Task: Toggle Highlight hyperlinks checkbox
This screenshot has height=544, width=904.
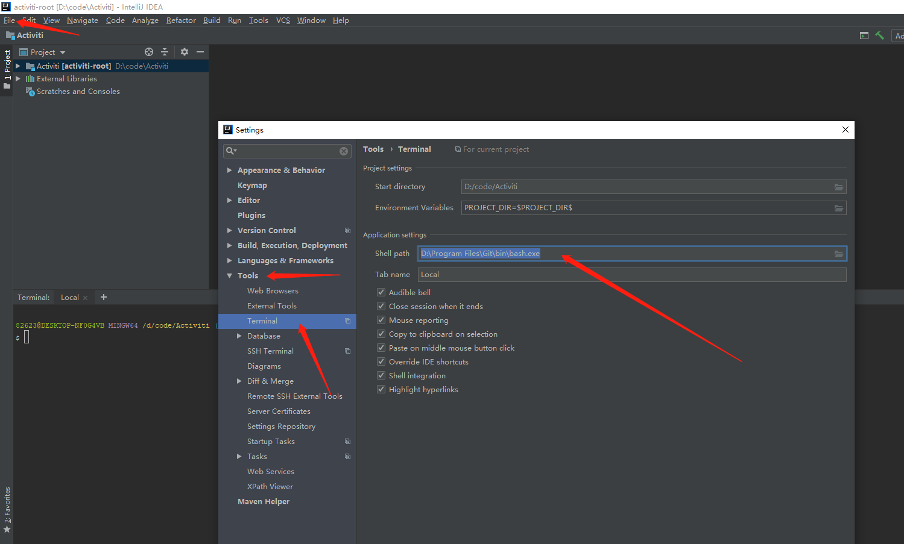Action: 381,389
